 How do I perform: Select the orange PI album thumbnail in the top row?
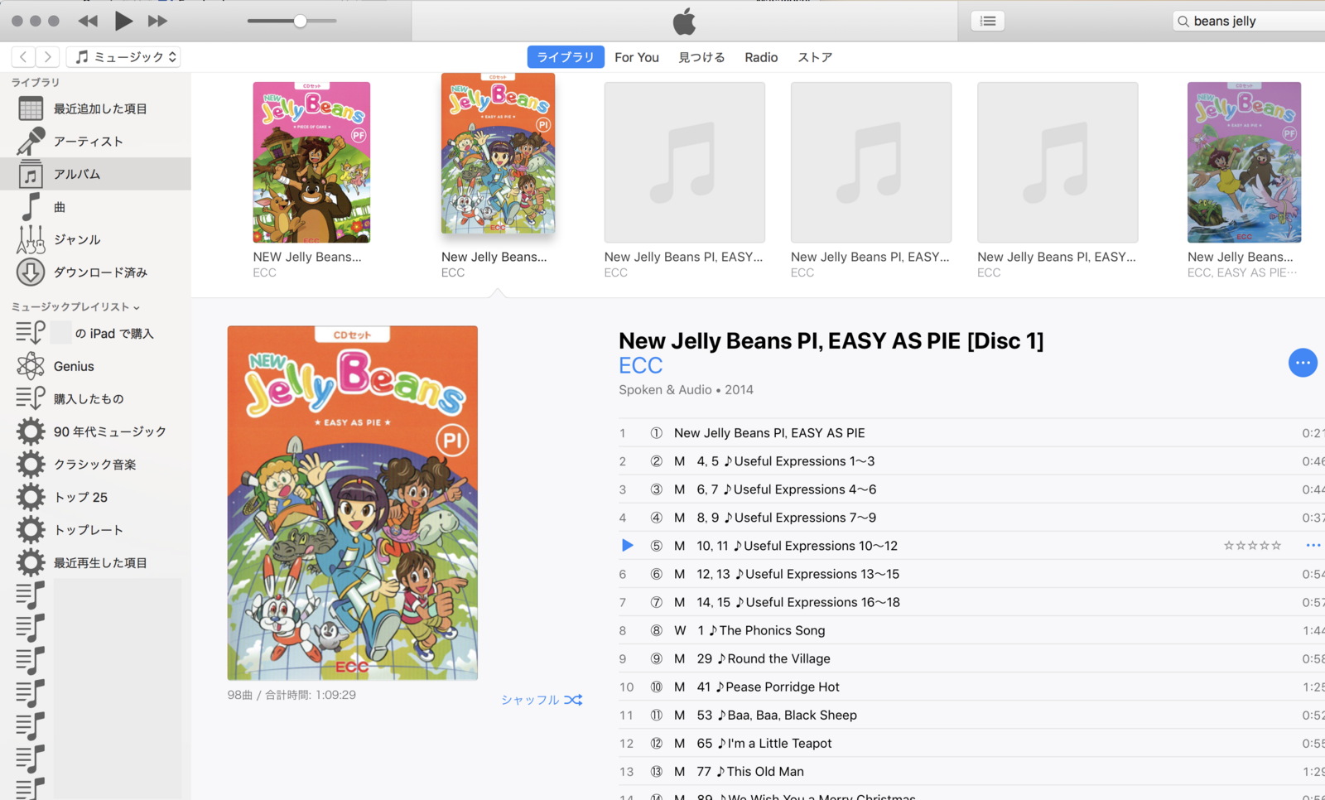[498, 154]
